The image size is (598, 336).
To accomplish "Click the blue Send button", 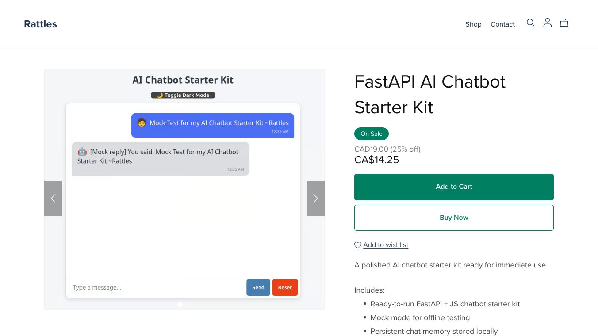I will coord(258,287).
